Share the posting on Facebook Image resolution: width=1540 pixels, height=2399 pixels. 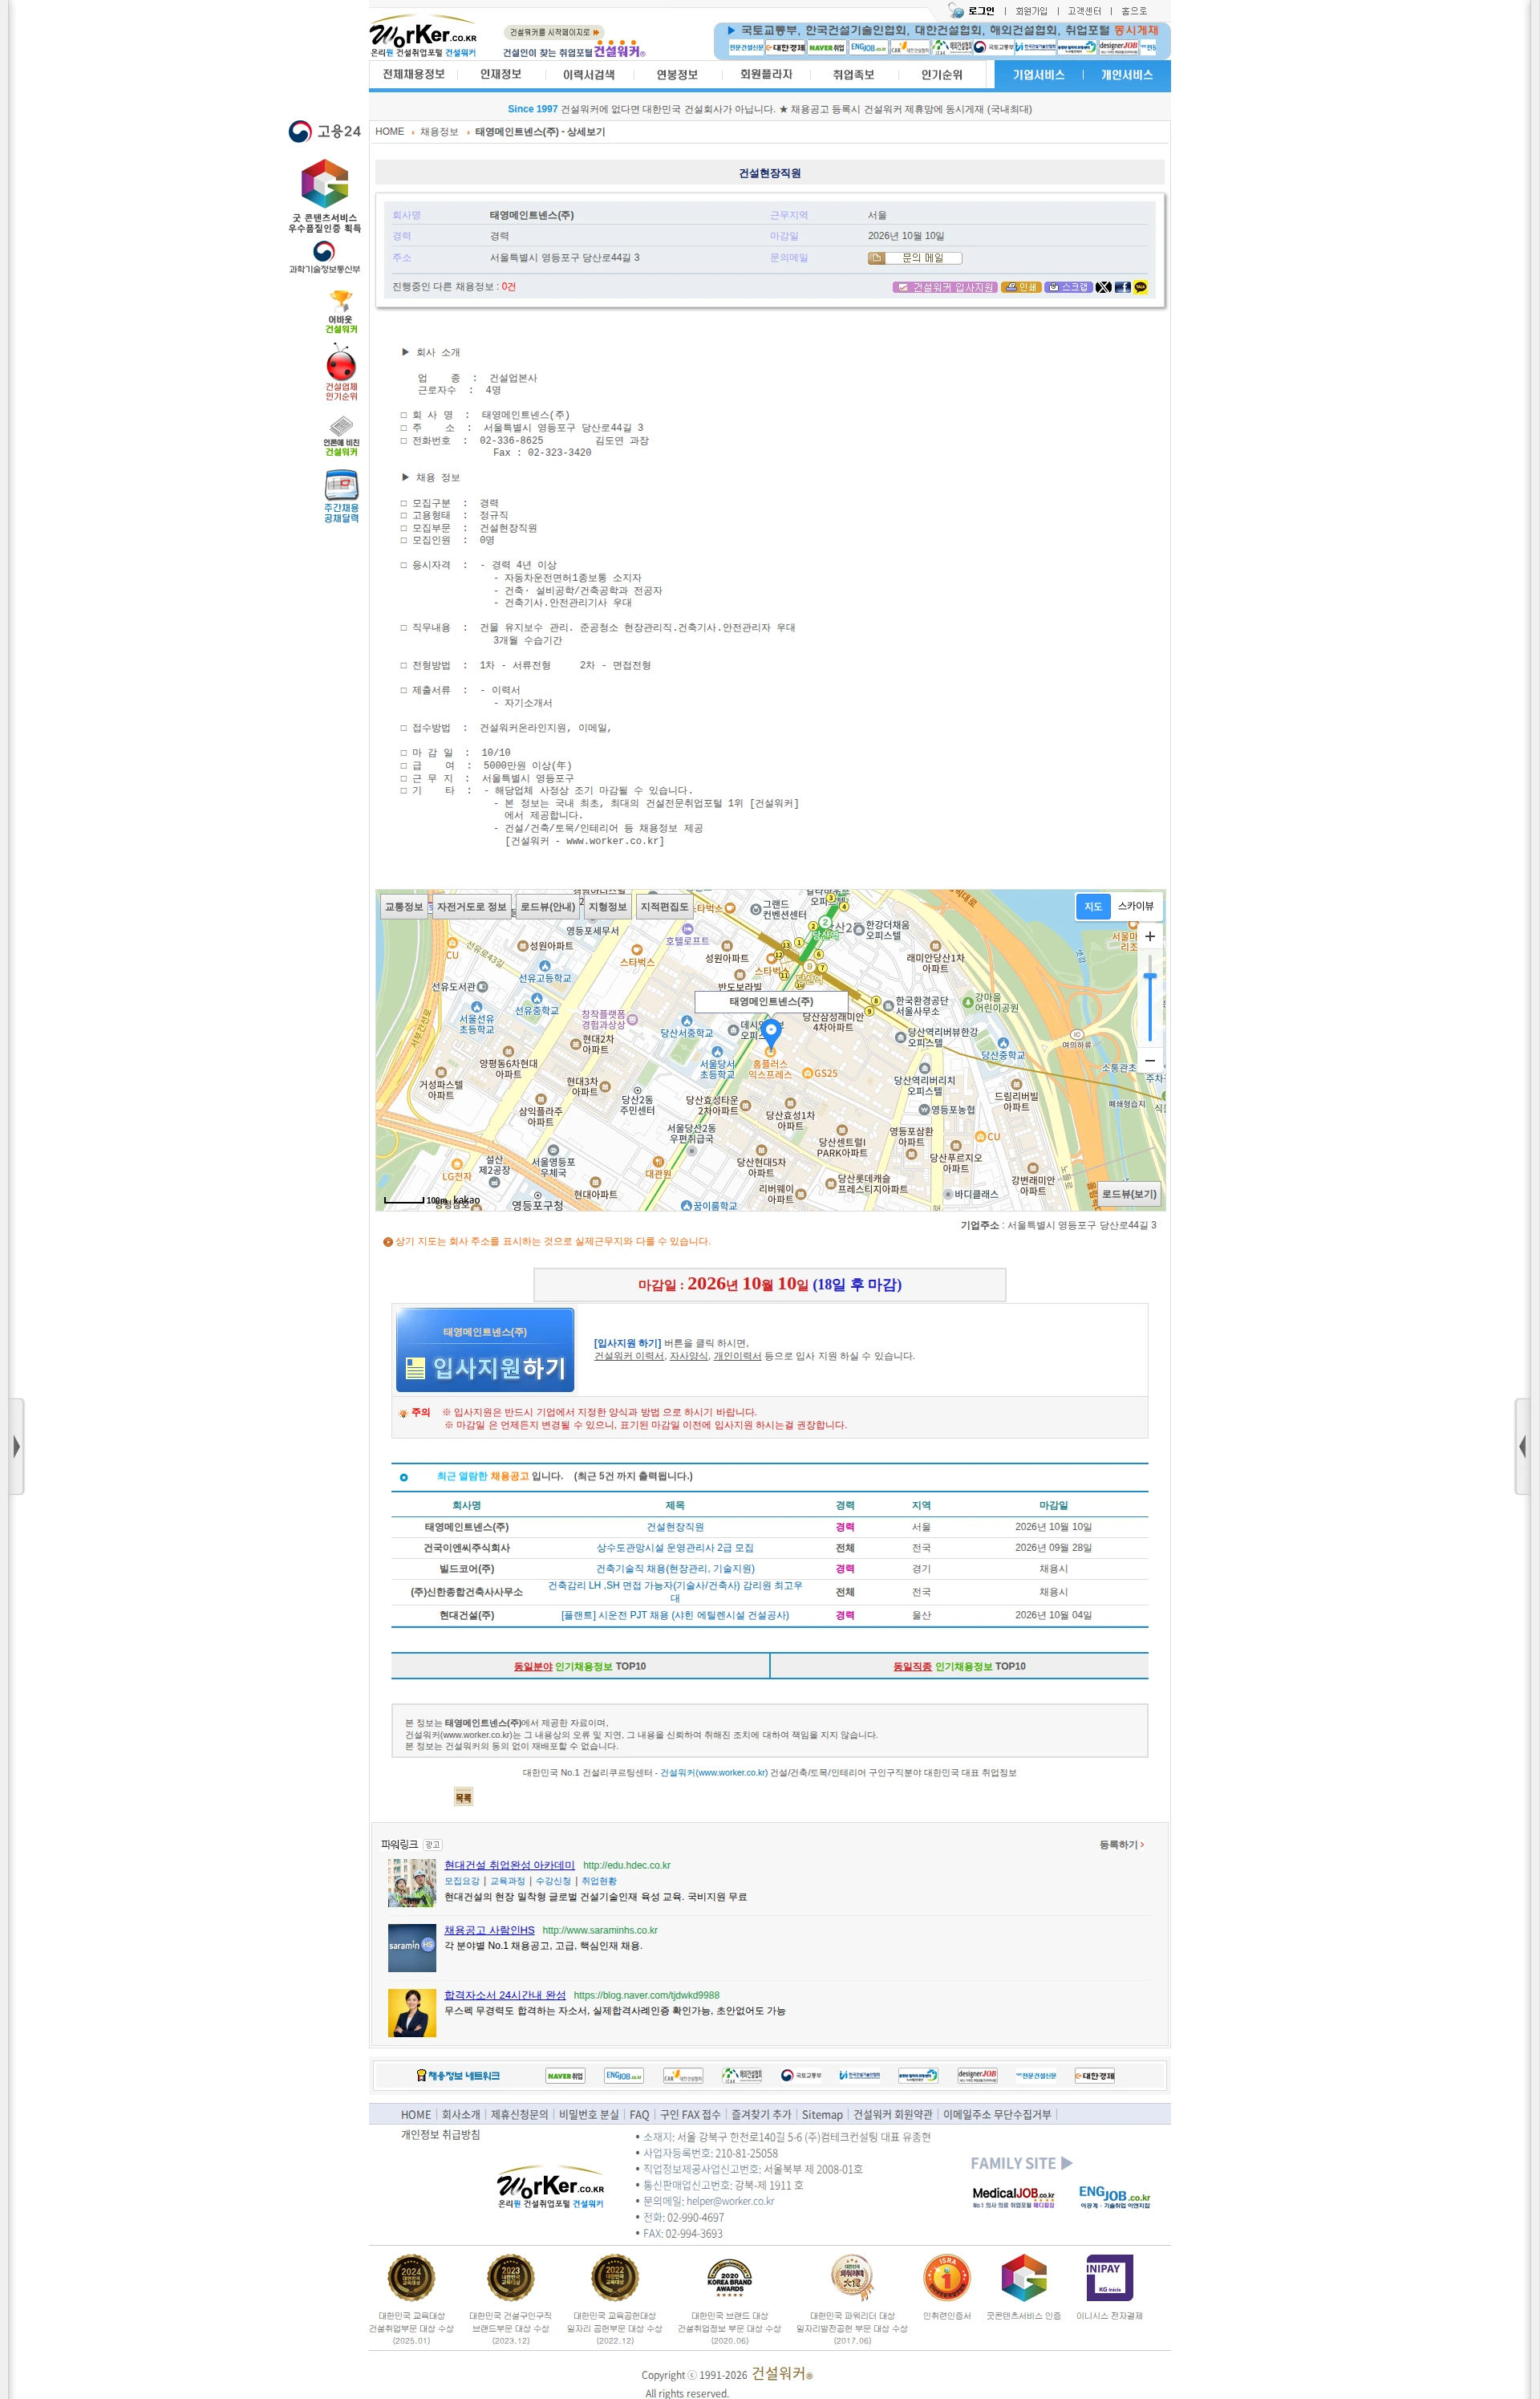(x=1122, y=287)
